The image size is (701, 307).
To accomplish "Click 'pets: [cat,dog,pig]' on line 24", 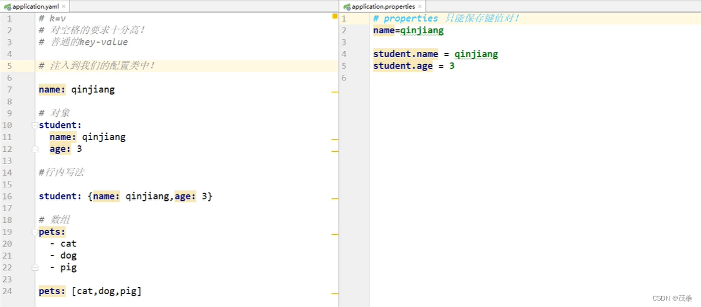I will click(x=90, y=291).
